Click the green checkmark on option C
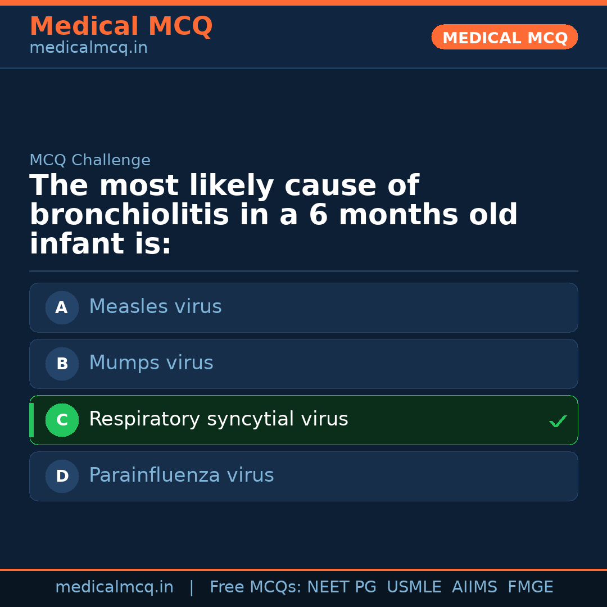The image size is (607, 607). tap(558, 421)
